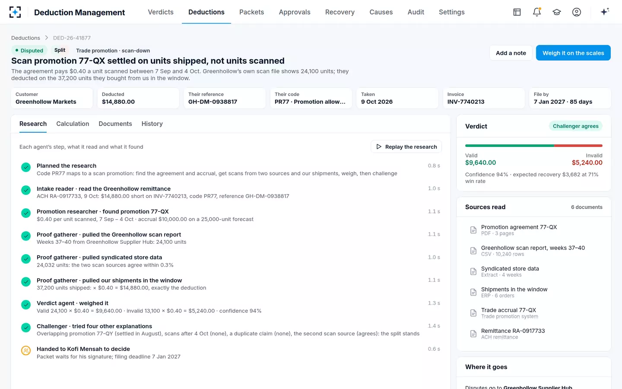
Task: Switch to the History tab
Action: click(152, 124)
